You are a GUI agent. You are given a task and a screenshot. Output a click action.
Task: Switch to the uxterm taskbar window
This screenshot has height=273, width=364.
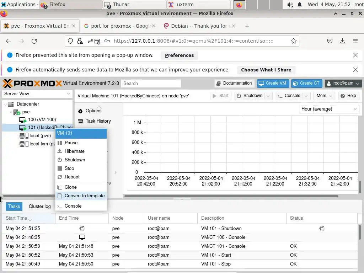199,4
